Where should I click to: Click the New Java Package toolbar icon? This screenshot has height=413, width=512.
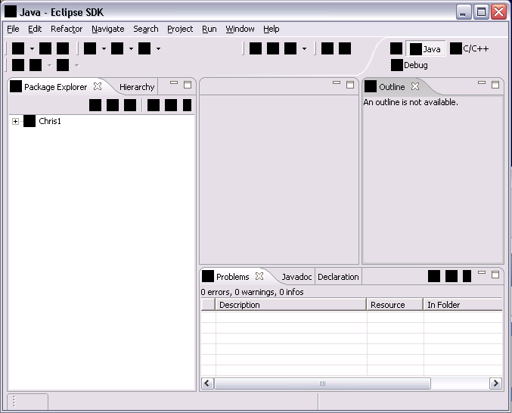pos(273,48)
